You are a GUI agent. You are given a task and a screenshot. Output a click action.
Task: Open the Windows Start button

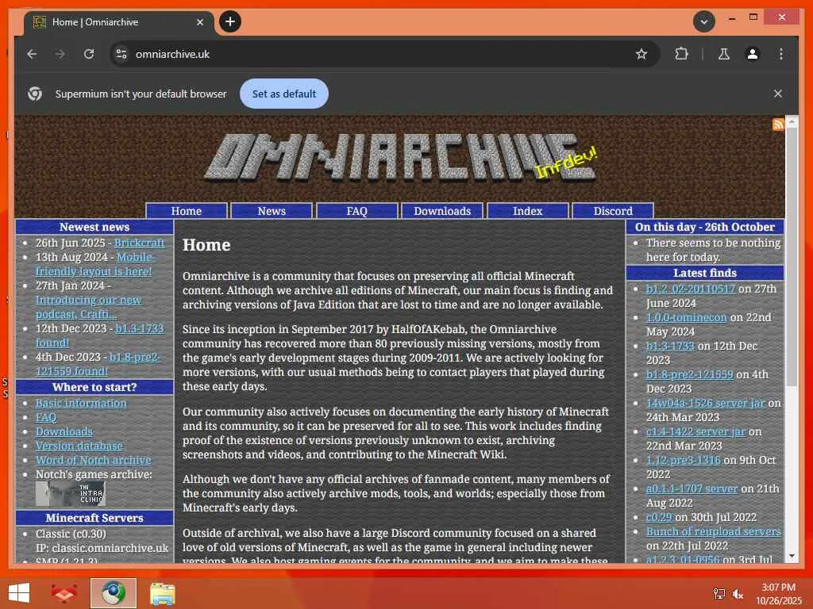tap(19, 593)
